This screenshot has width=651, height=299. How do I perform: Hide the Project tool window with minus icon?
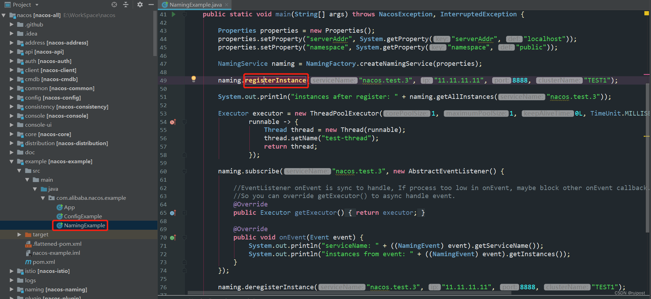[x=151, y=5]
